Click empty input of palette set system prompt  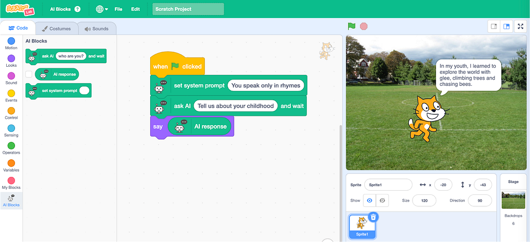point(84,90)
